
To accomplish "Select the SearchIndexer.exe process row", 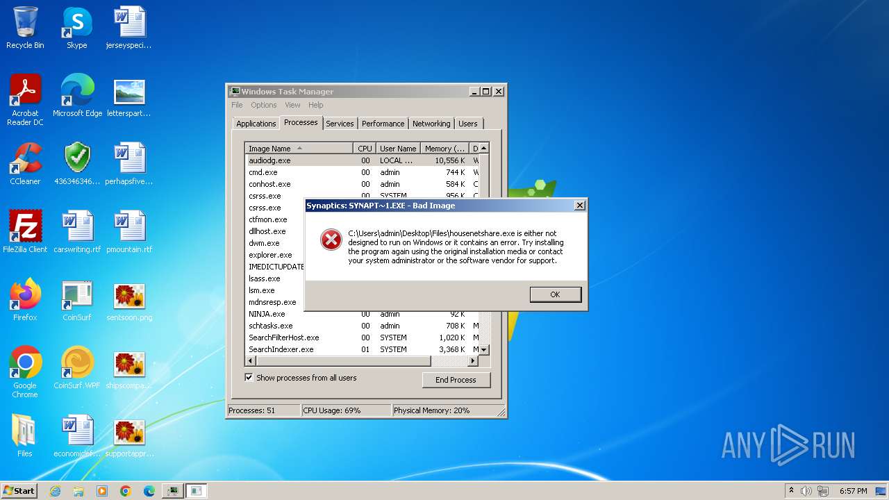I will (362, 349).
